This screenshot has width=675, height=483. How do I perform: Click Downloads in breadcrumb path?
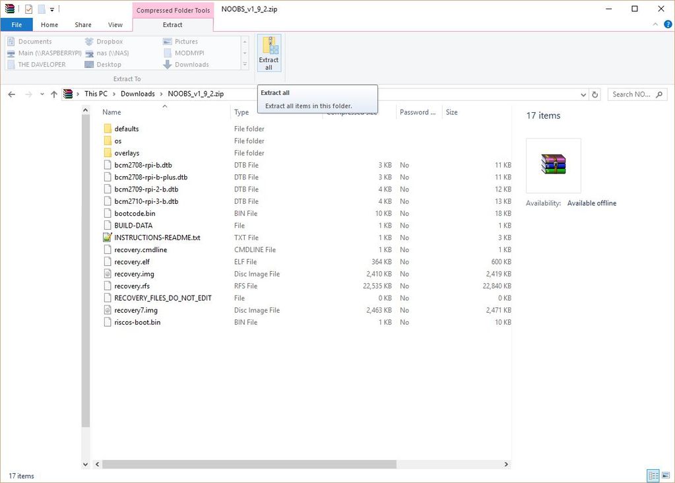[138, 94]
